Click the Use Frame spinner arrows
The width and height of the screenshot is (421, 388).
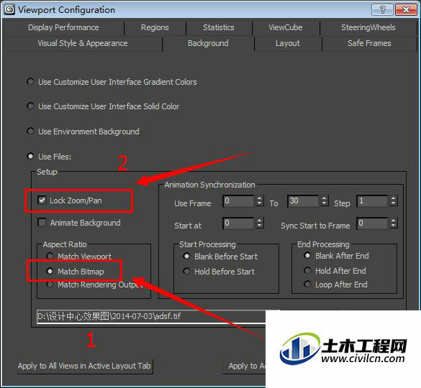259,201
